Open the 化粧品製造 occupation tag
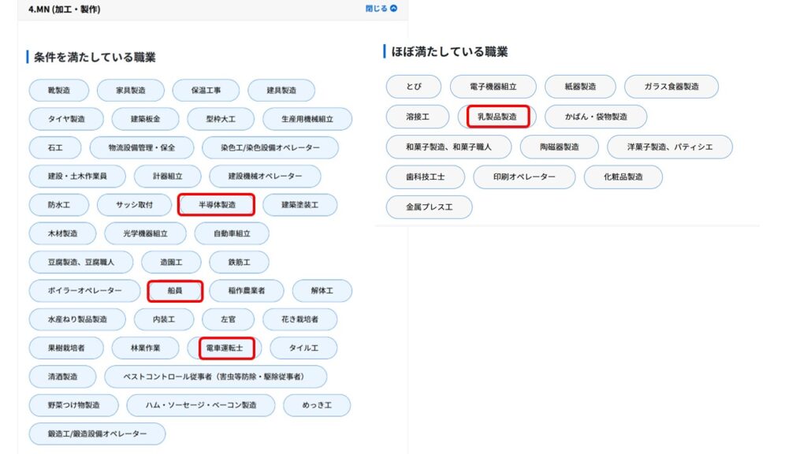Viewport: 807px width, 454px height. pos(623,177)
